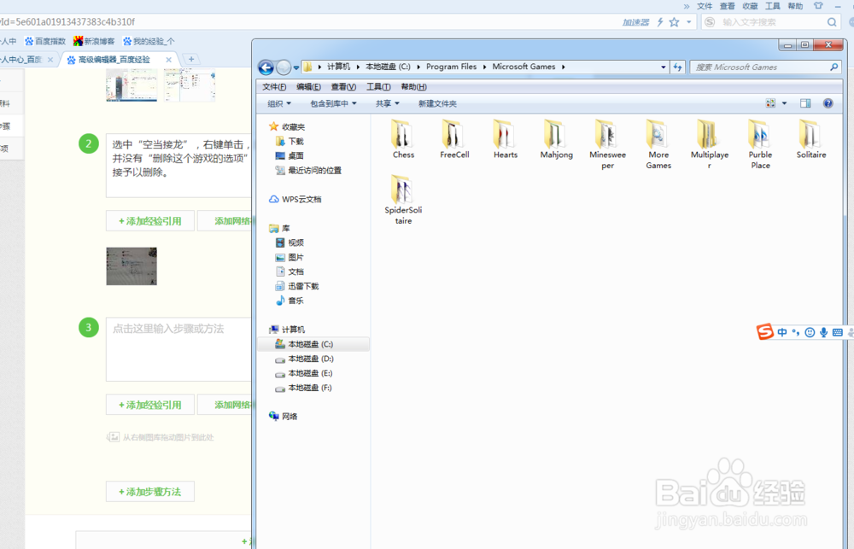This screenshot has height=549, width=854.
Task: Click the Explorer help question mark icon
Action: click(827, 102)
